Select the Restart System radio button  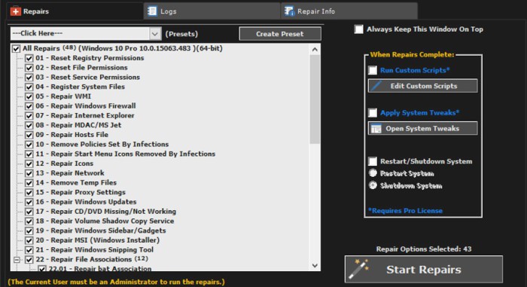(x=373, y=173)
